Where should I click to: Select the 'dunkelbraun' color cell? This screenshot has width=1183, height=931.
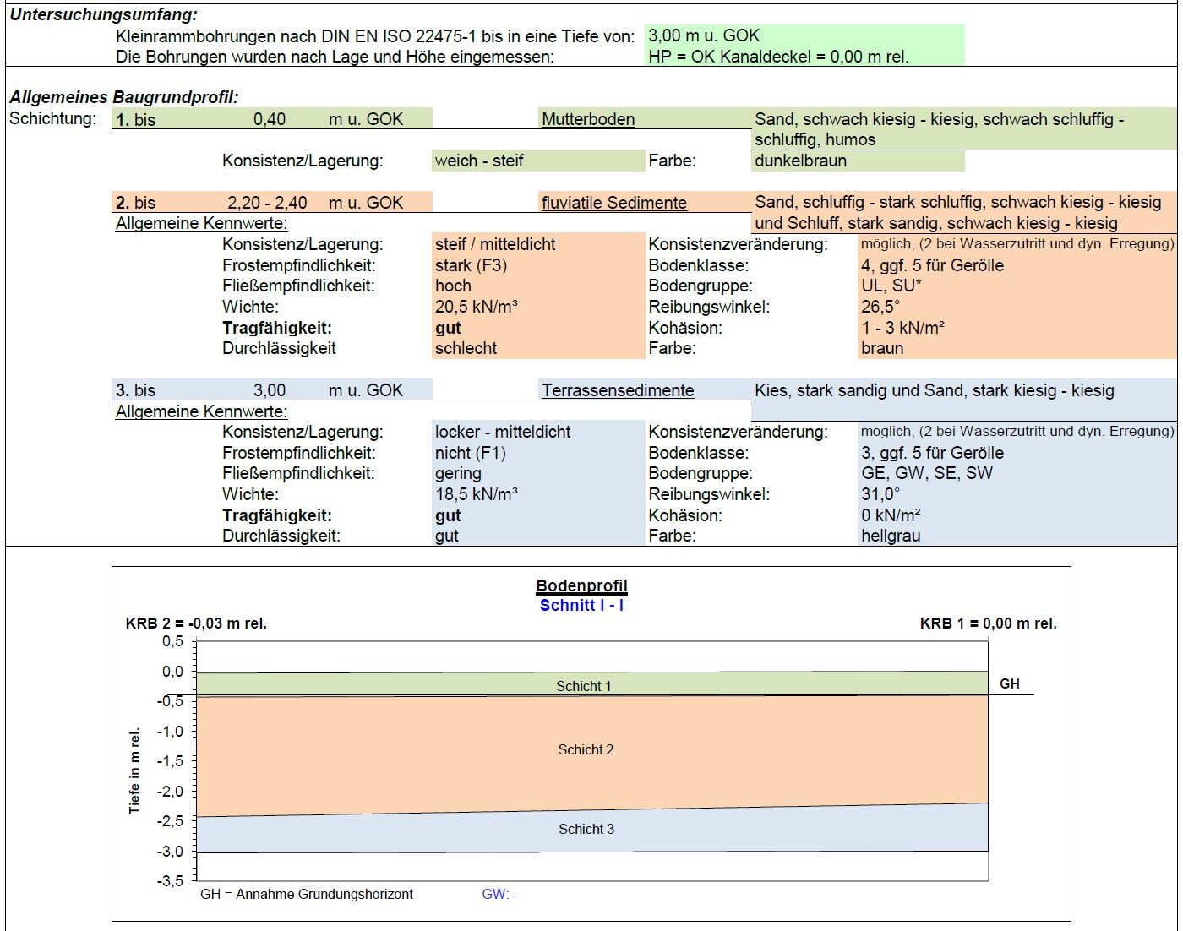pyautogui.click(x=800, y=161)
